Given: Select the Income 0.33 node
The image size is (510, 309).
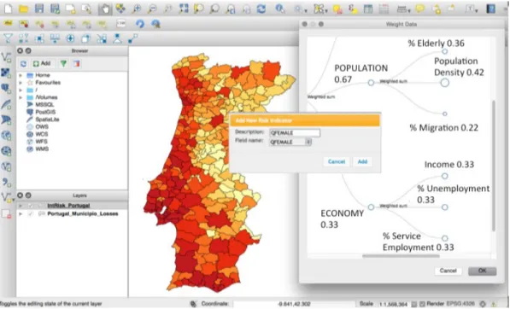Looking at the screenshot, I should click(444, 176).
